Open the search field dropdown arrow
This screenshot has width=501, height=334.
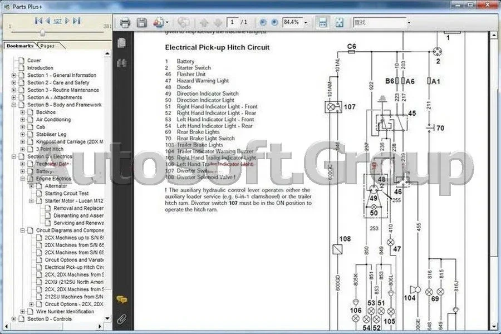click(409, 22)
